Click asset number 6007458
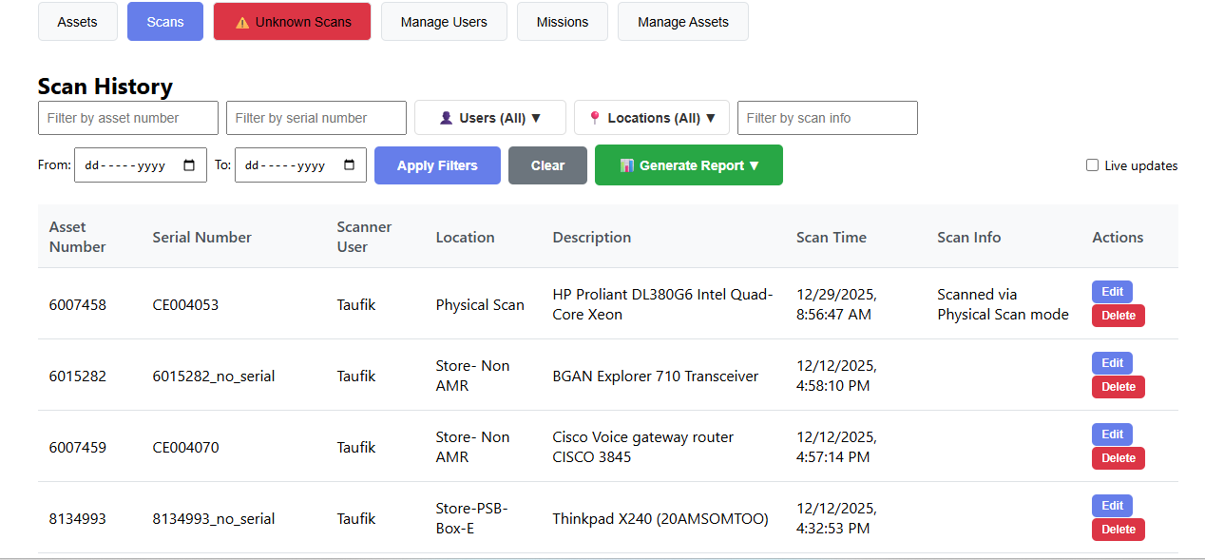This screenshot has height=560, width=1205. (x=78, y=305)
